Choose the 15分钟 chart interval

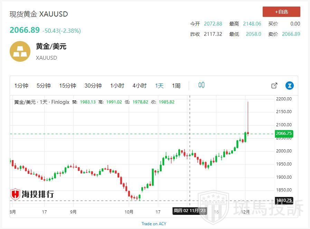tap(67, 86)
